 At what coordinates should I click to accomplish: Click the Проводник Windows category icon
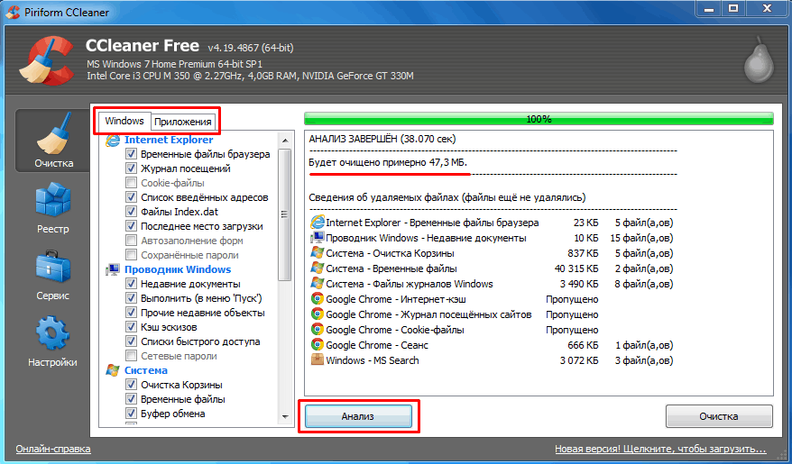[112, 269]
